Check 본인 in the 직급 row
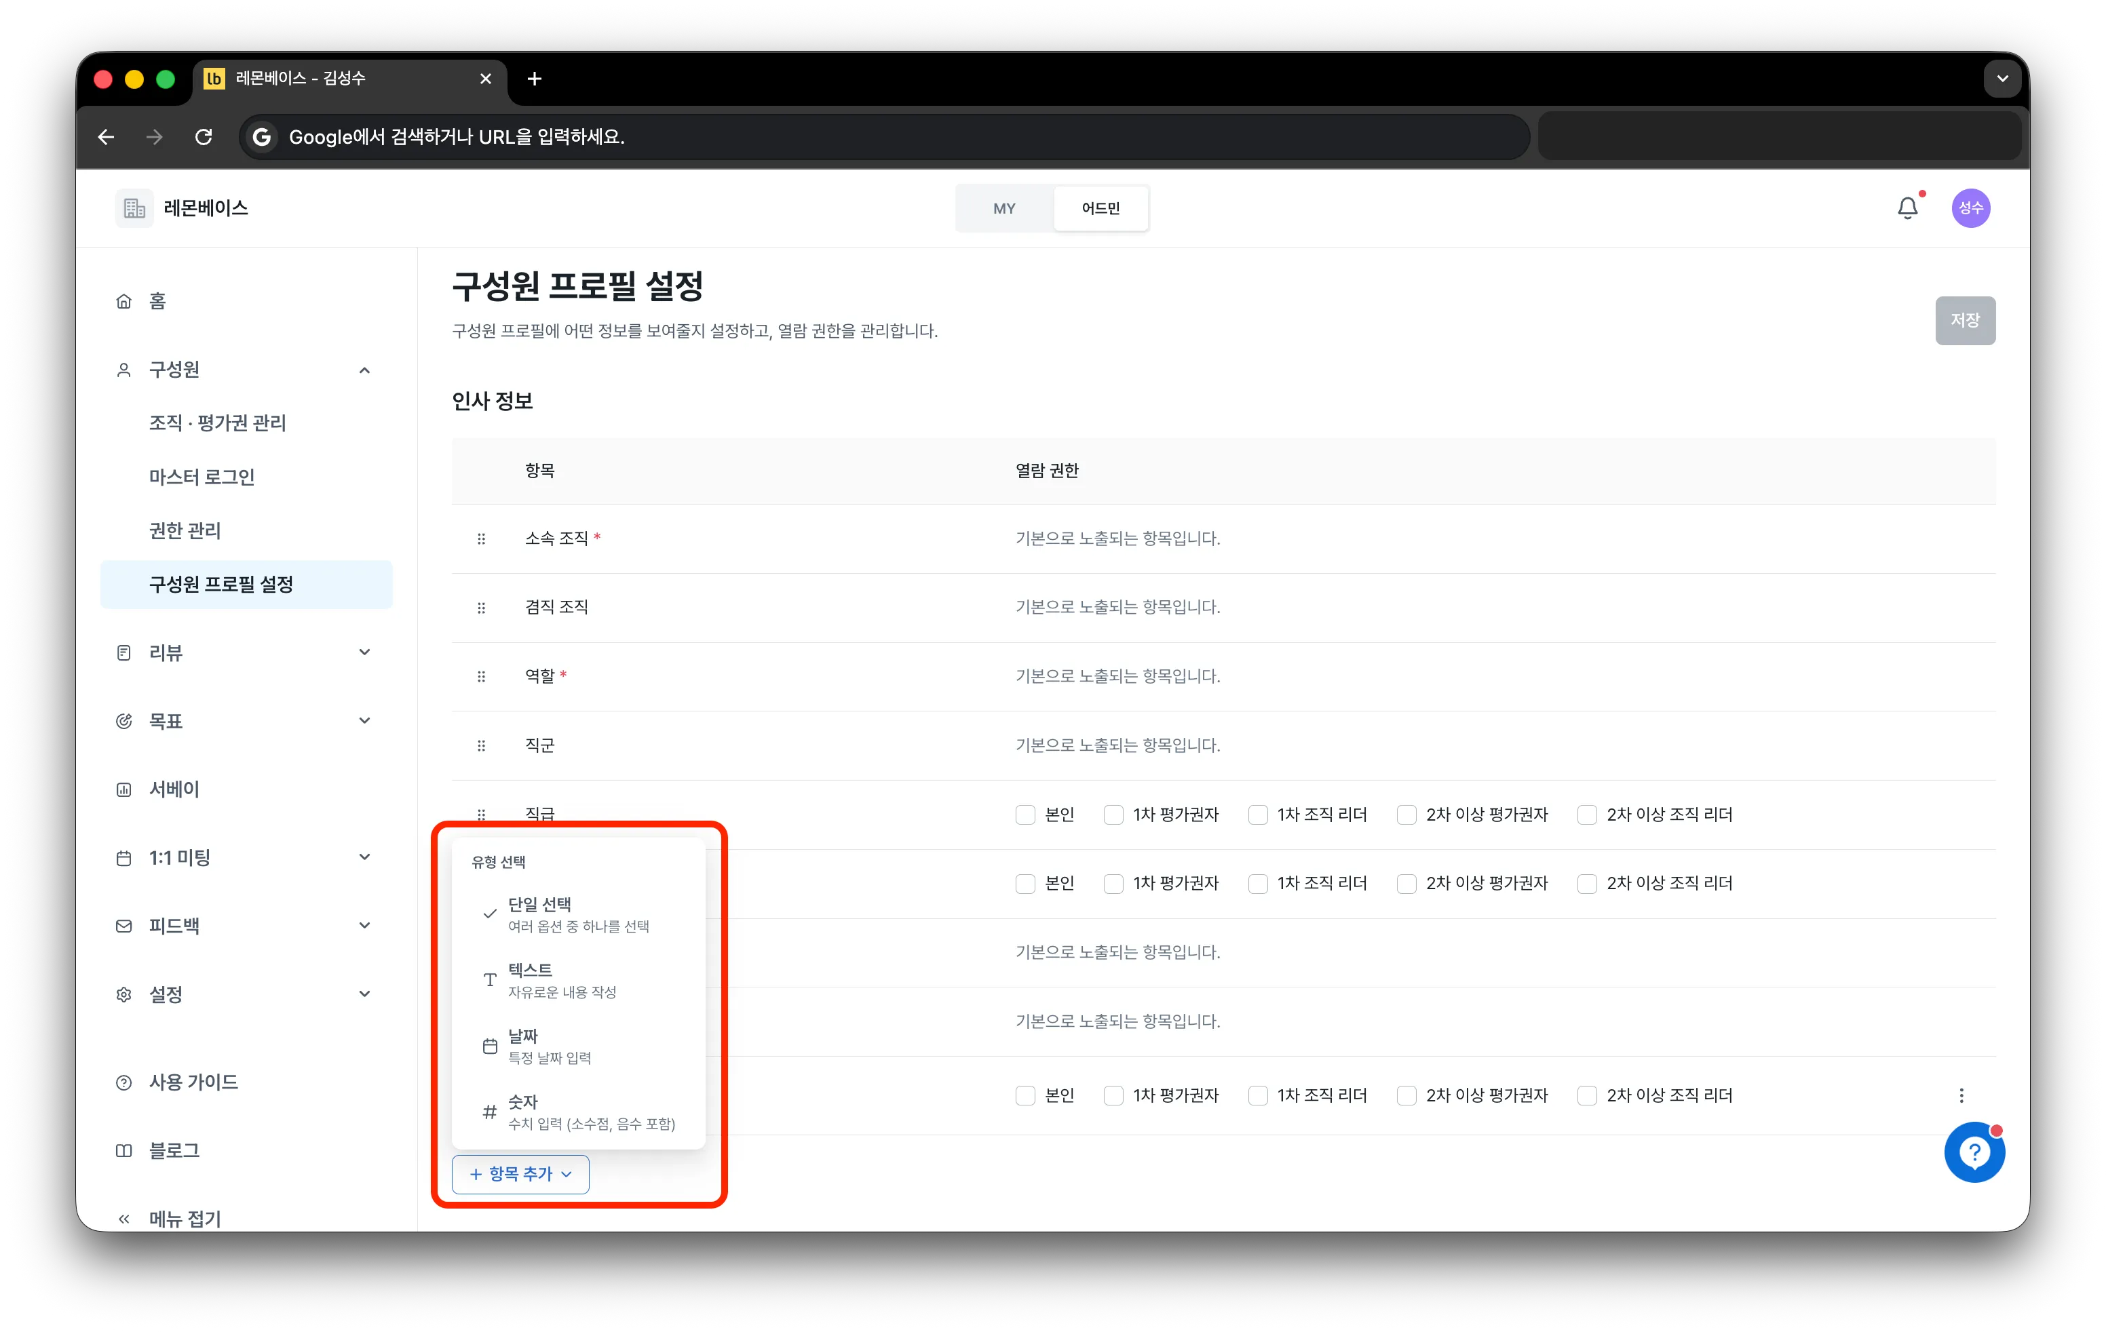The width and height of the screenshot is (2106, 1332). [x=1025, y=815]
